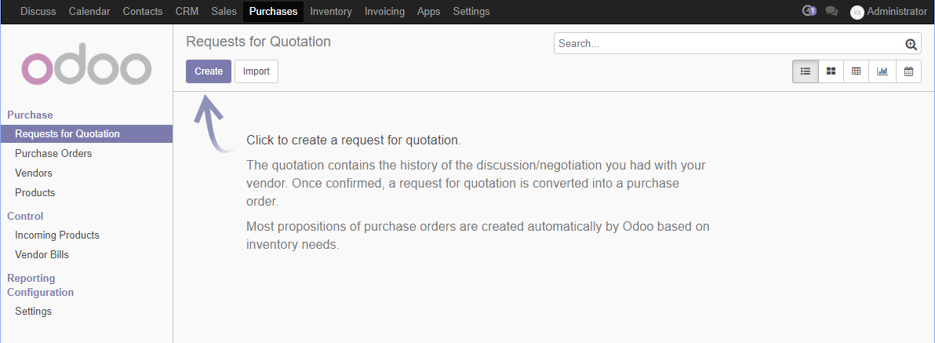Open notifications icon with badge 1
This screenshot has width=935, height=343.
(809, 11)
